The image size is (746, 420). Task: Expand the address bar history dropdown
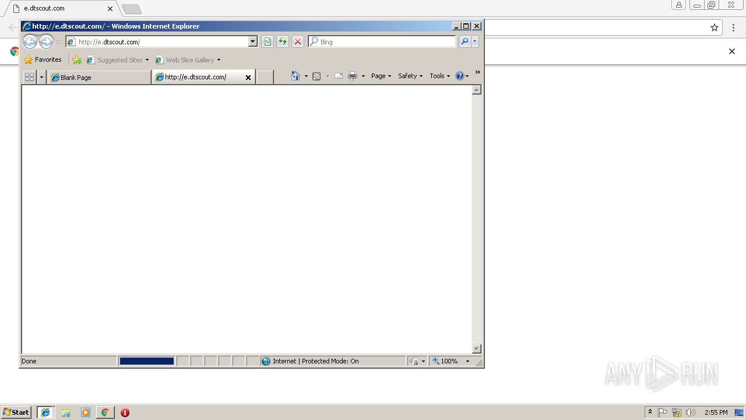click(253, 42)
